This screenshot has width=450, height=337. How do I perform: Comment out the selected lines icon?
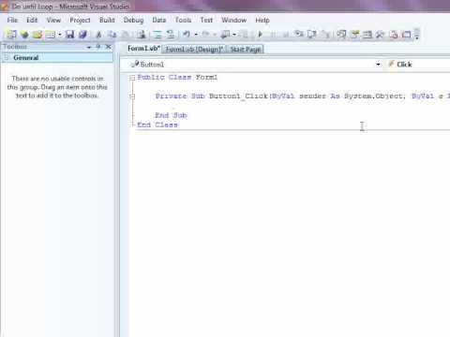click(157, 35)
